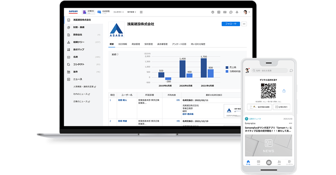Open the news card three-dot menu on phone

[x=290, y=123]
